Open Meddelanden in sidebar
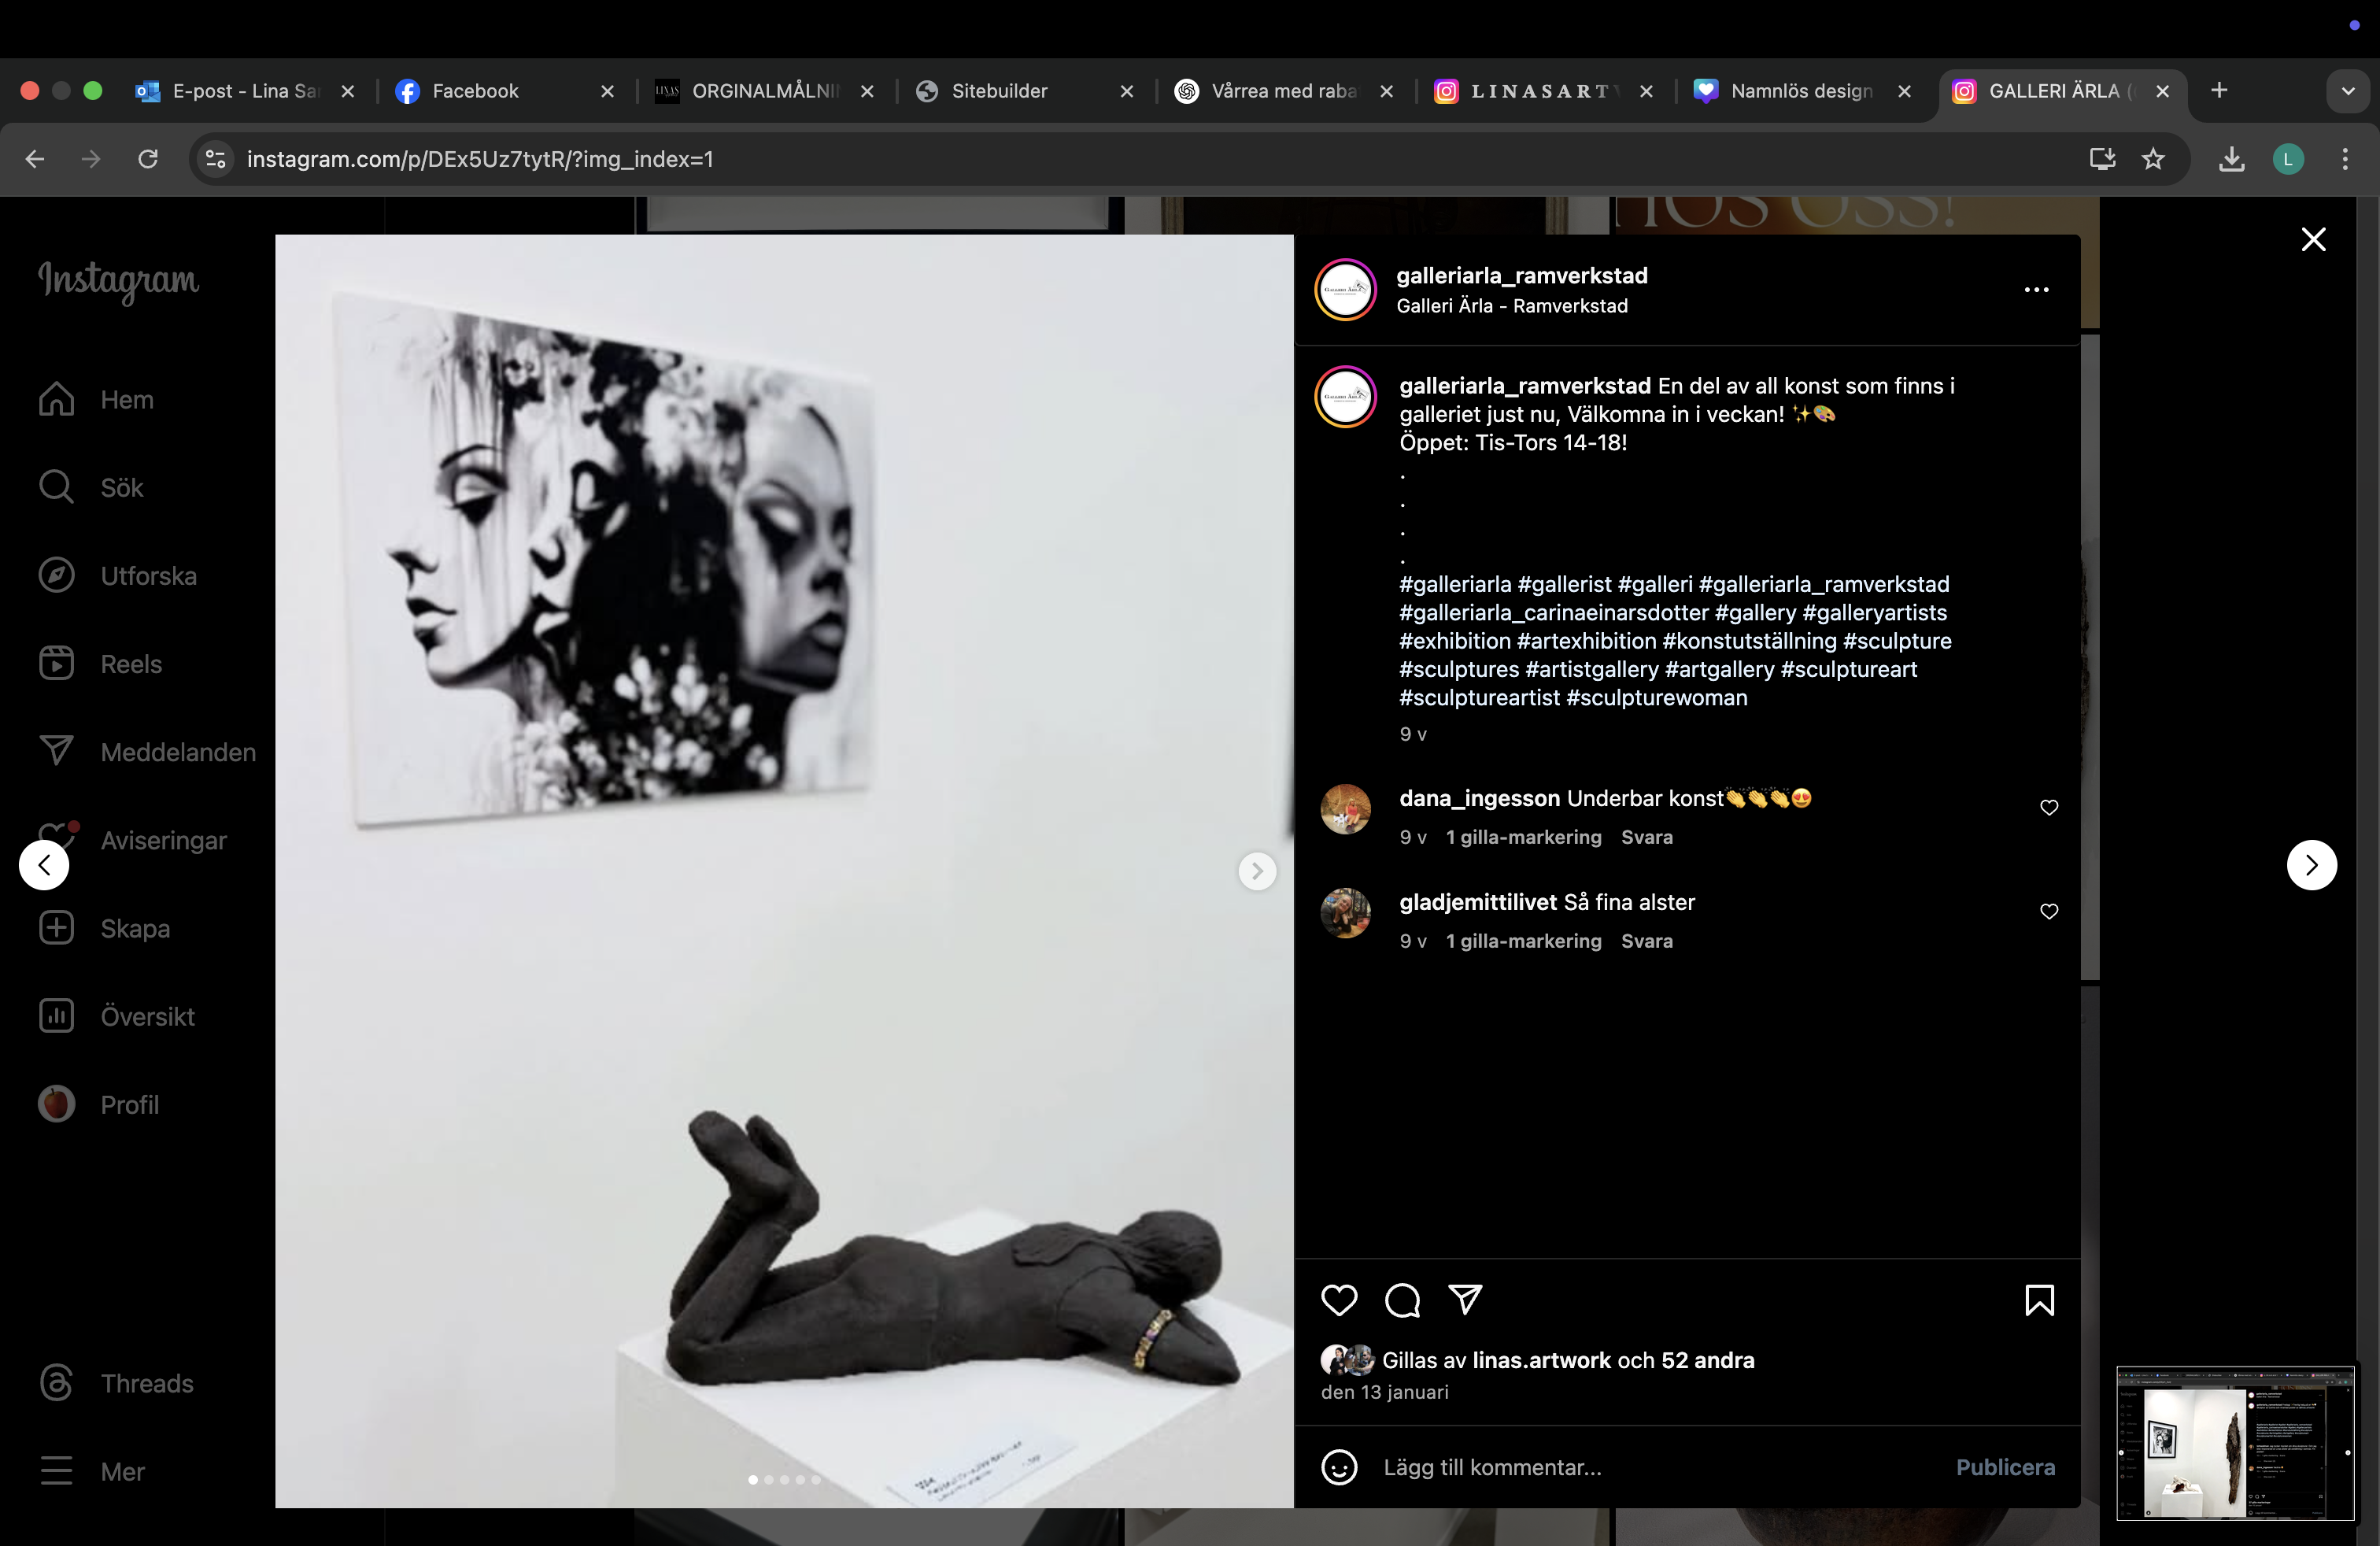The image size is (2380, 1546). click(148, 752)
